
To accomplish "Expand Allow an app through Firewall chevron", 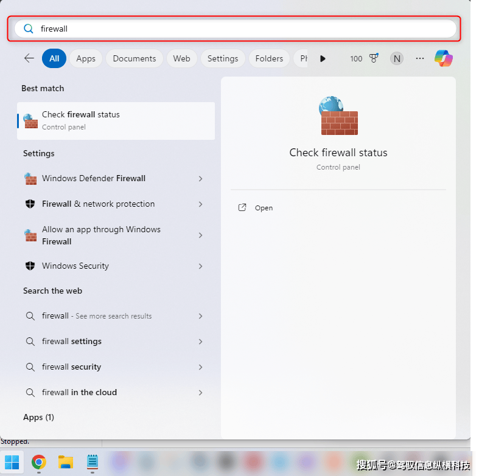I will point(200,235).
